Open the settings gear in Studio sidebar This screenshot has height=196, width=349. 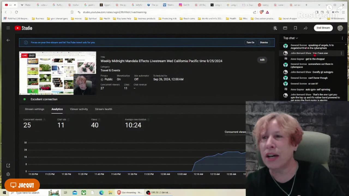point(8,174)
